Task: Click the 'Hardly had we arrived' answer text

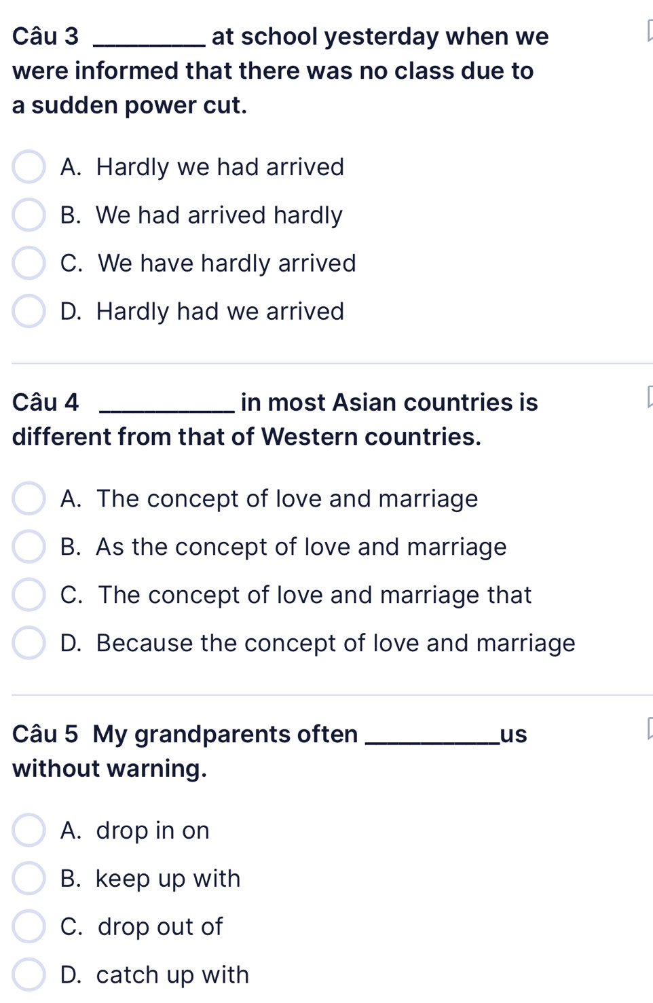Action: click(x=221, y=312)
